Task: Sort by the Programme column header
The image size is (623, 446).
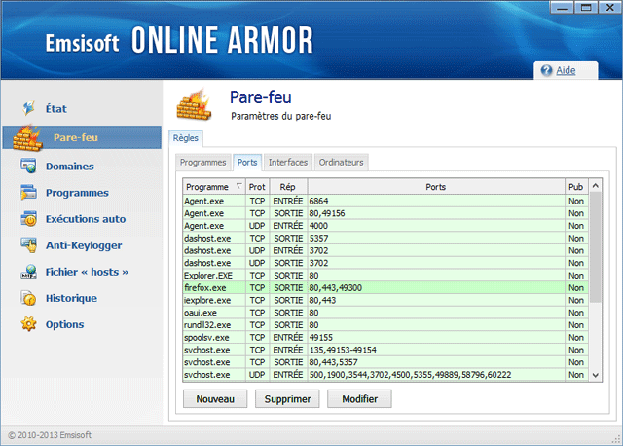Action: 214,186
